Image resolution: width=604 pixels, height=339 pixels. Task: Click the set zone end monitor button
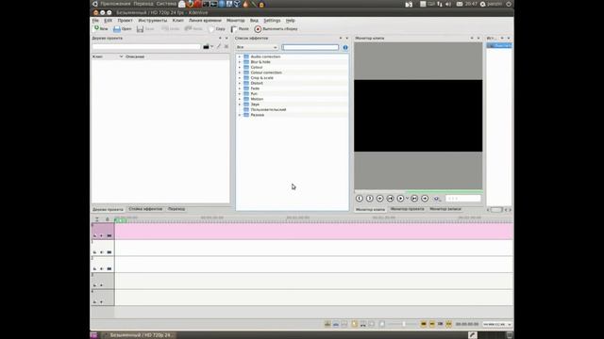coord(369,199)
